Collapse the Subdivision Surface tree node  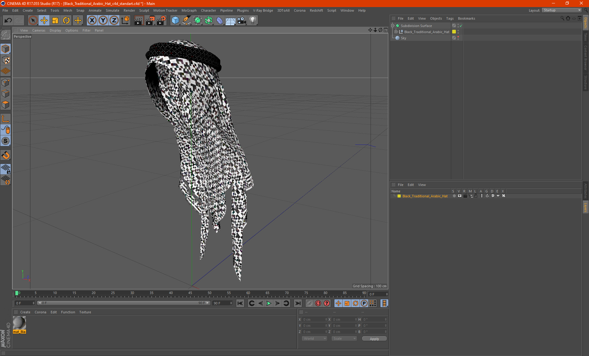393,26
